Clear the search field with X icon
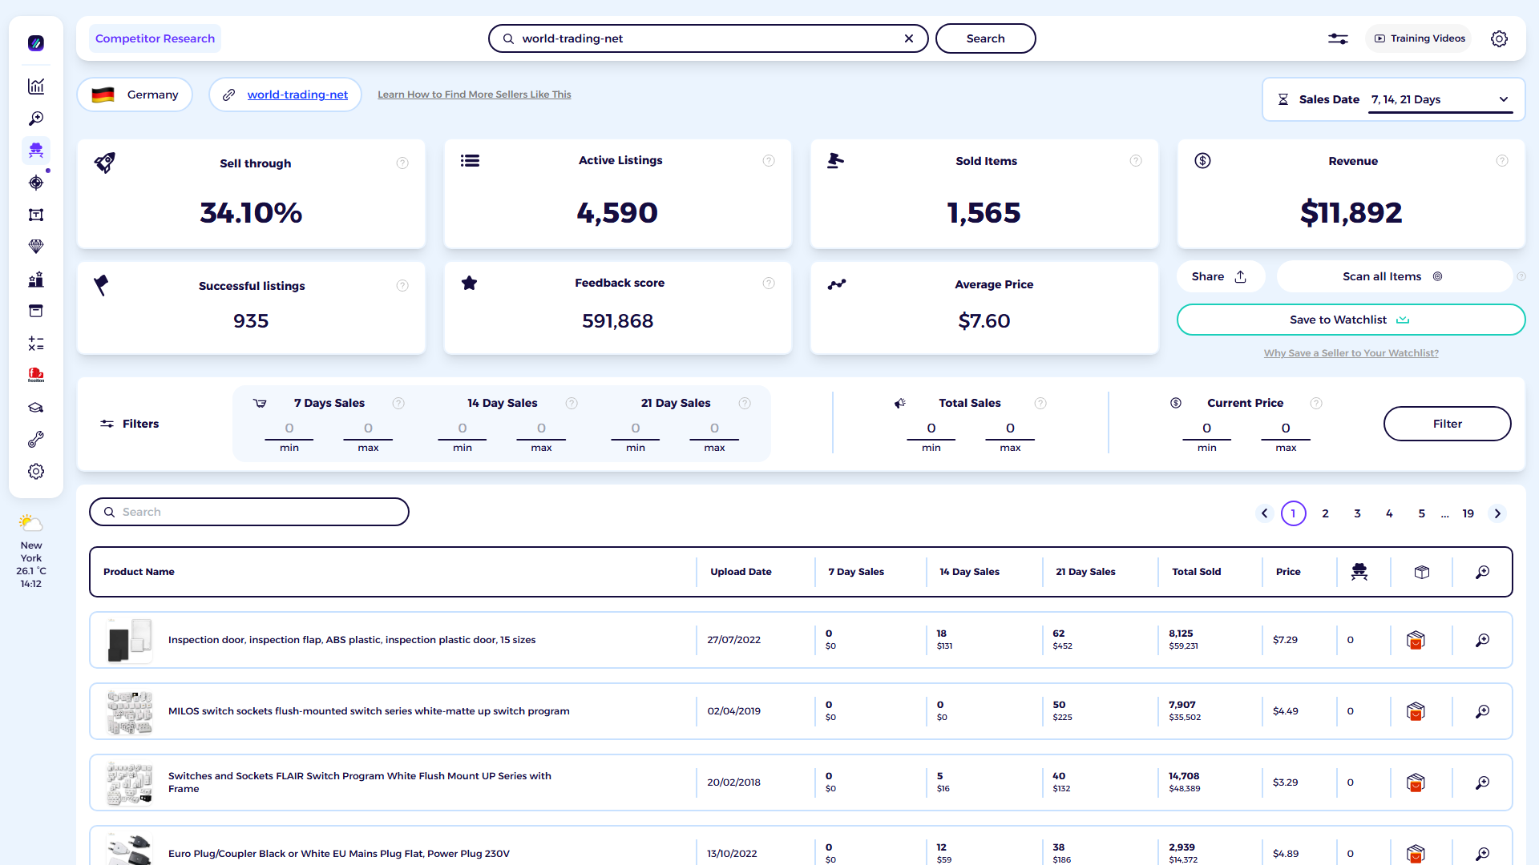The width and height of the screenshot is (1539, 865). pyautogui.click(x=909, y=38)
